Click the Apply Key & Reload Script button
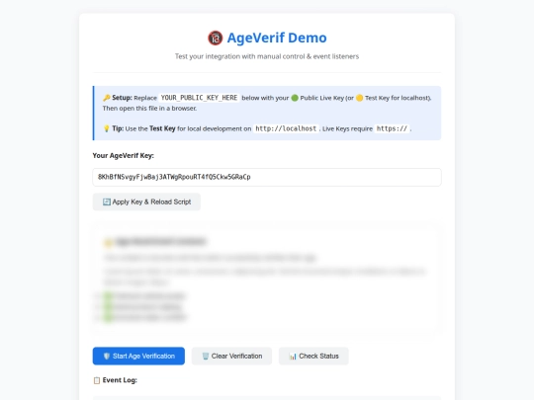This screenshot has height=400, width=534. tap(146, 201)
